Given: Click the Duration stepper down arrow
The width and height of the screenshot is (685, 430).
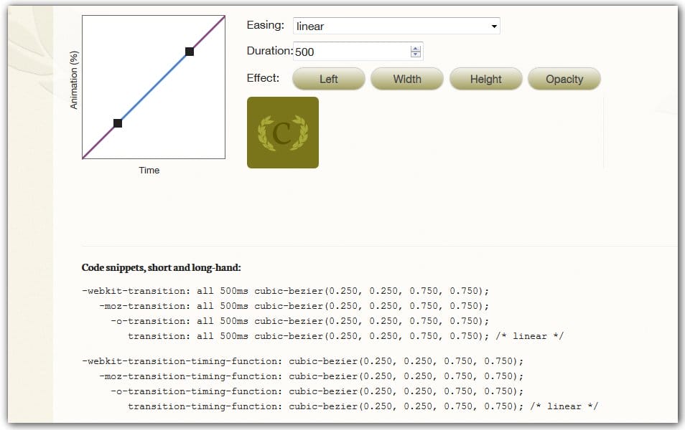Looking at the screenshot, I should click(415, 54).
